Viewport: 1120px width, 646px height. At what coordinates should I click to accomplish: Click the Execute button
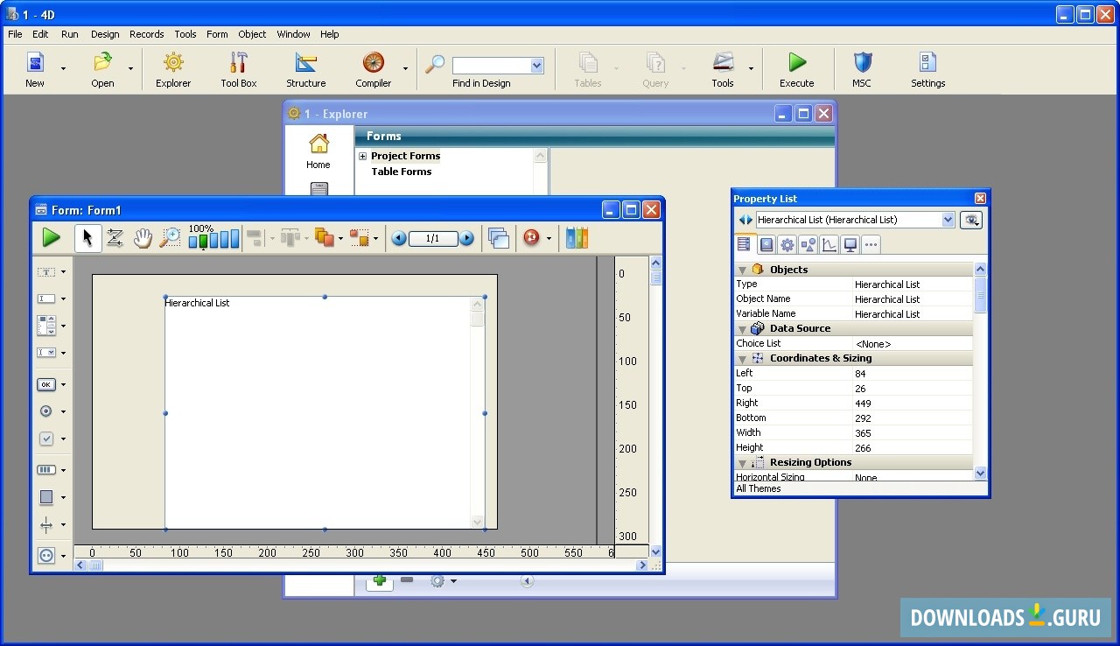796,70
